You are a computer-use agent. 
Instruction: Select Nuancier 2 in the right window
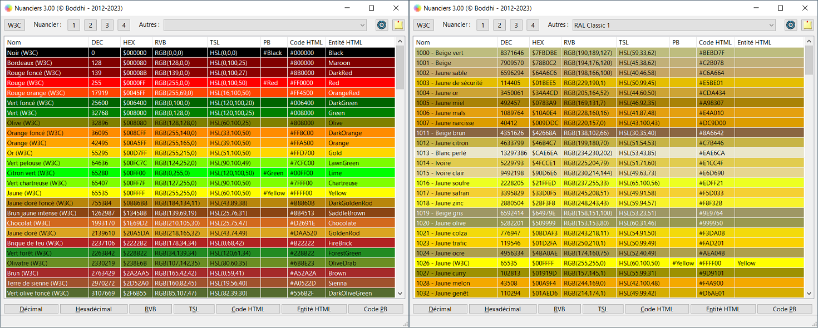point(499,25)
